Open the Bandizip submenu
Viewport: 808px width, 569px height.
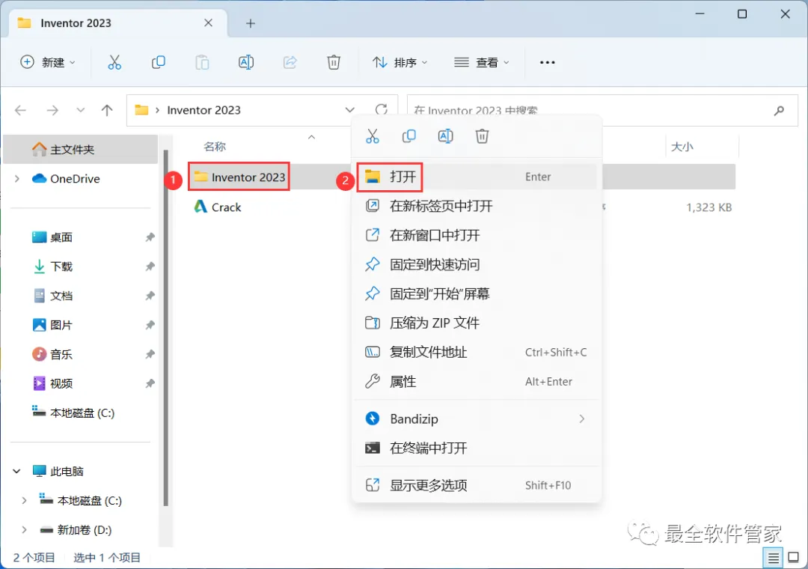coord(476,419)
